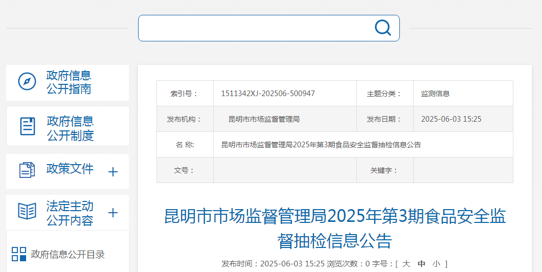Click index number 1511342XJ-202506-500947
The height and width of the screenshot is (272, 542).
[268, 94]
